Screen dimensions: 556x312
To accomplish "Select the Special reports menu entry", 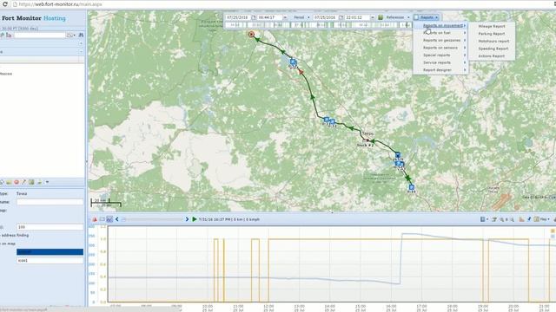I will [x=440, y=55].
